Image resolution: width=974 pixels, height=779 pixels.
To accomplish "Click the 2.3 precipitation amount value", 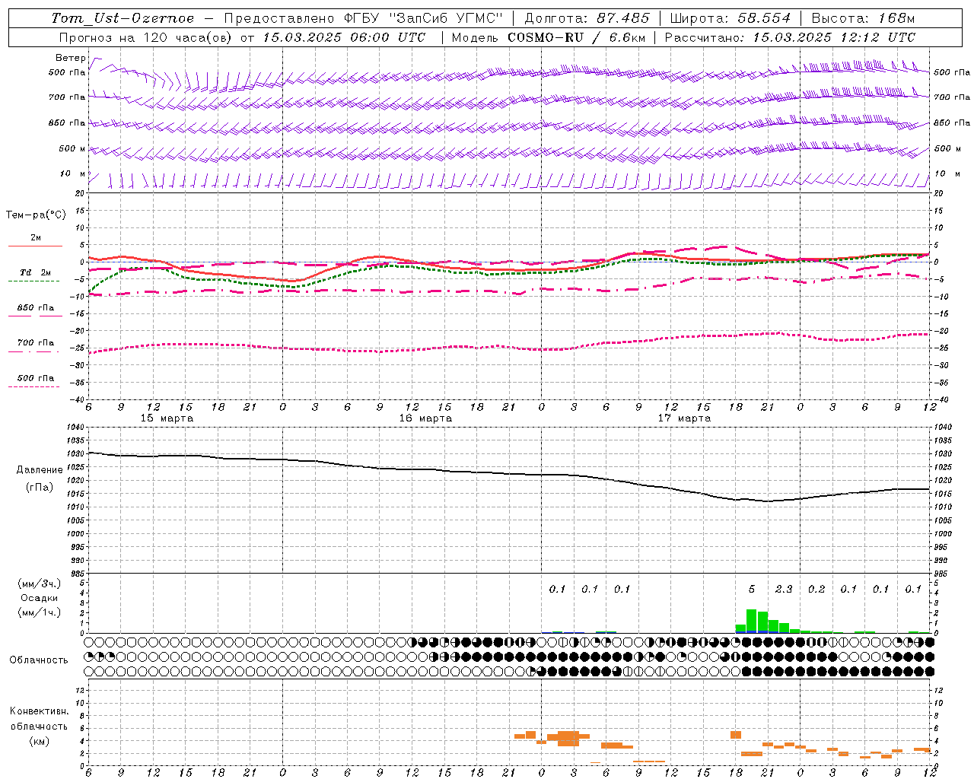I will pyautogui.click(x=784, y=589).
